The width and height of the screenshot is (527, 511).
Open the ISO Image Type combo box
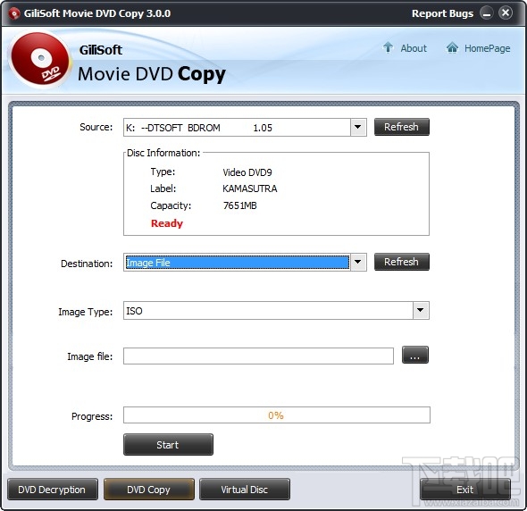point(276,310)
